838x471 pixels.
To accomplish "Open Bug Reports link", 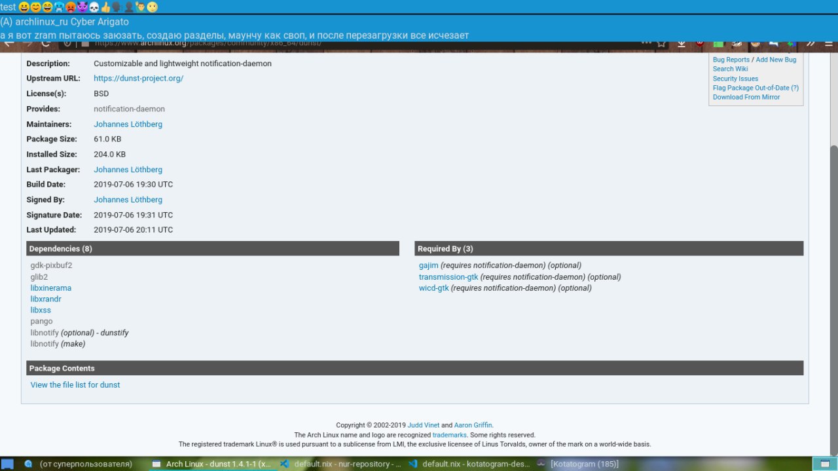I will coord(731,60).
